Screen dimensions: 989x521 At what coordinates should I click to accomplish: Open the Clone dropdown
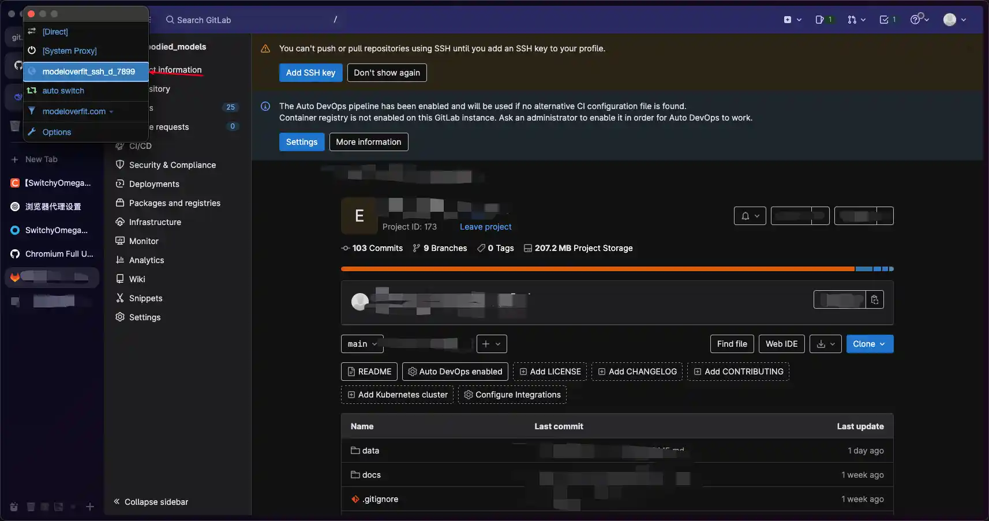coord(870,344)
